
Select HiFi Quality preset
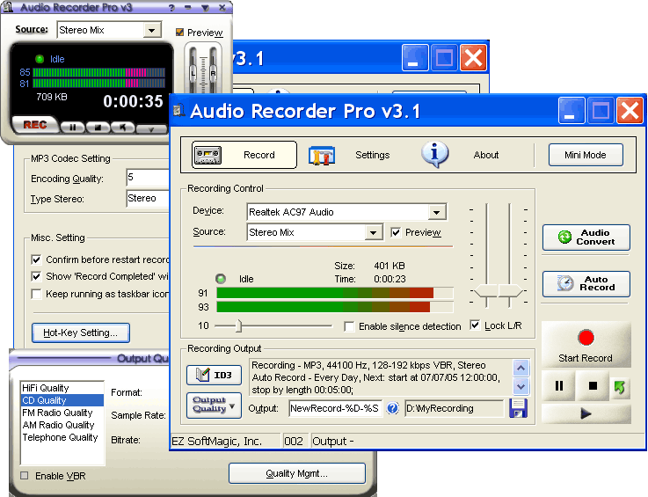62,388
